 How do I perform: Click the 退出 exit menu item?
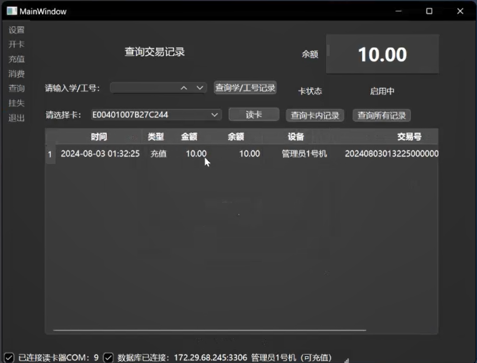coord(17,118)
